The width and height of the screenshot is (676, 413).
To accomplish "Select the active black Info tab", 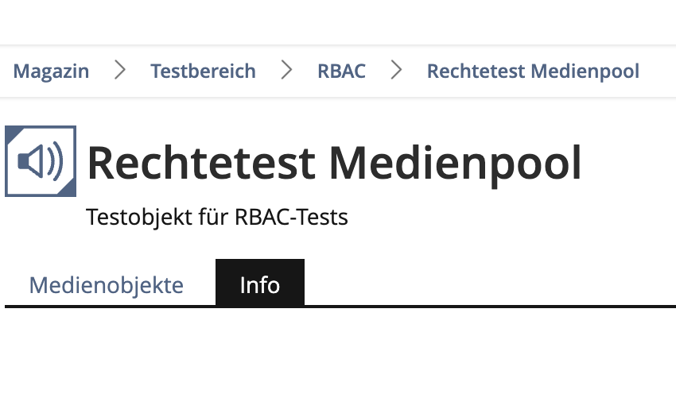I will coord(260,284).
